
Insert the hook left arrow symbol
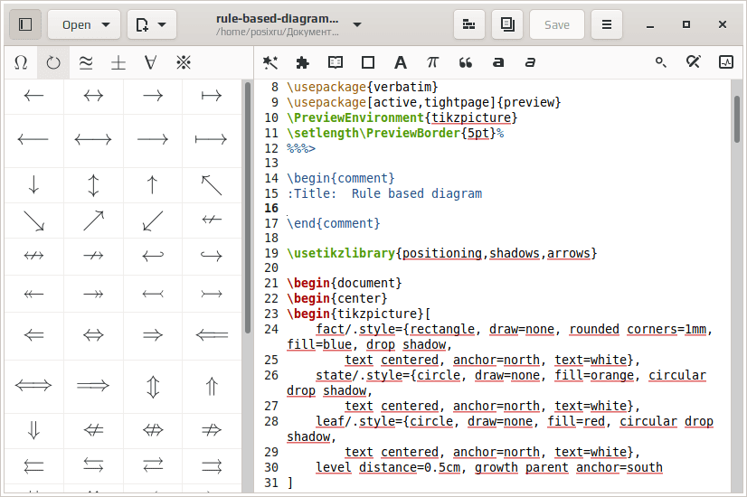pyautogui.click(x=153, y=256)
